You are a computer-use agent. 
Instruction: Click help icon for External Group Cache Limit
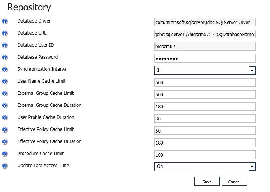tap(5, 93)
